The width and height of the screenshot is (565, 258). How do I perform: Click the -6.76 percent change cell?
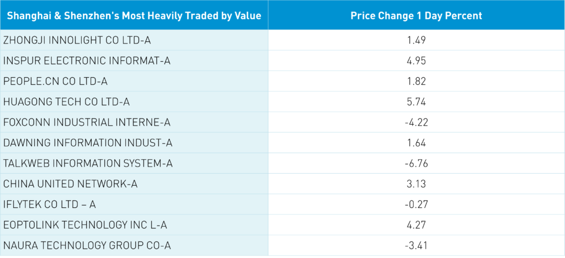tap(416, 163)
